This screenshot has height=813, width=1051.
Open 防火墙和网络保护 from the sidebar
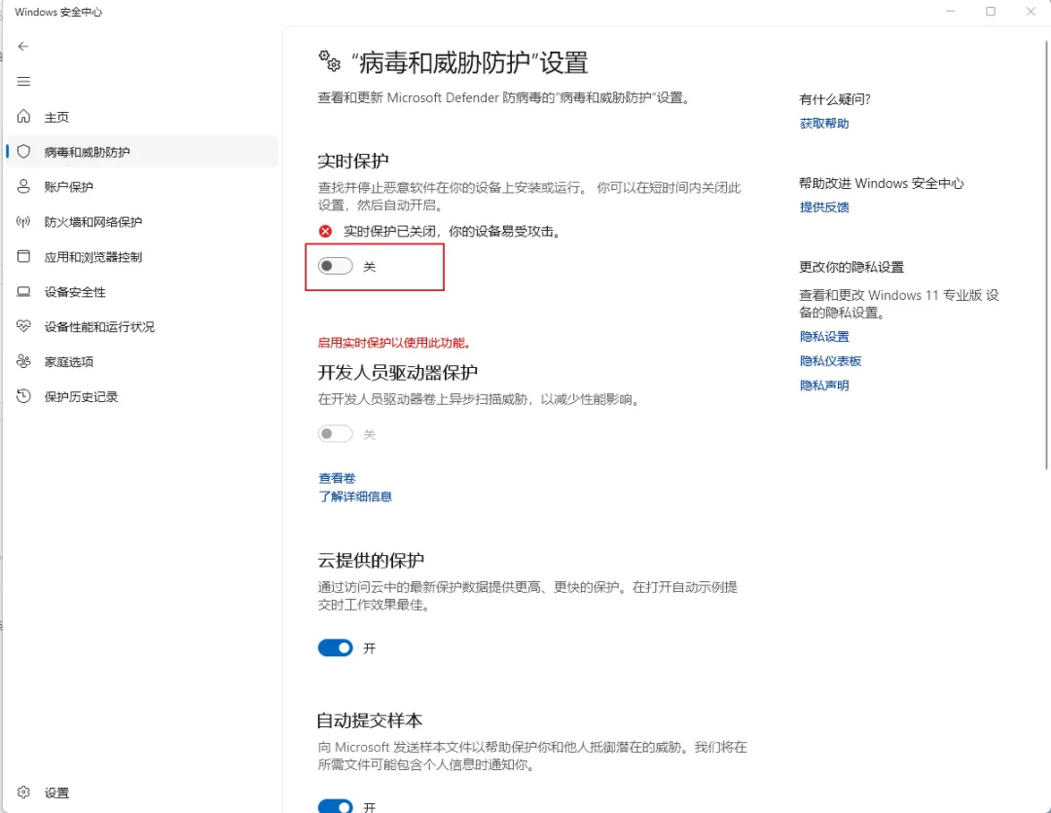pos(142,221)
